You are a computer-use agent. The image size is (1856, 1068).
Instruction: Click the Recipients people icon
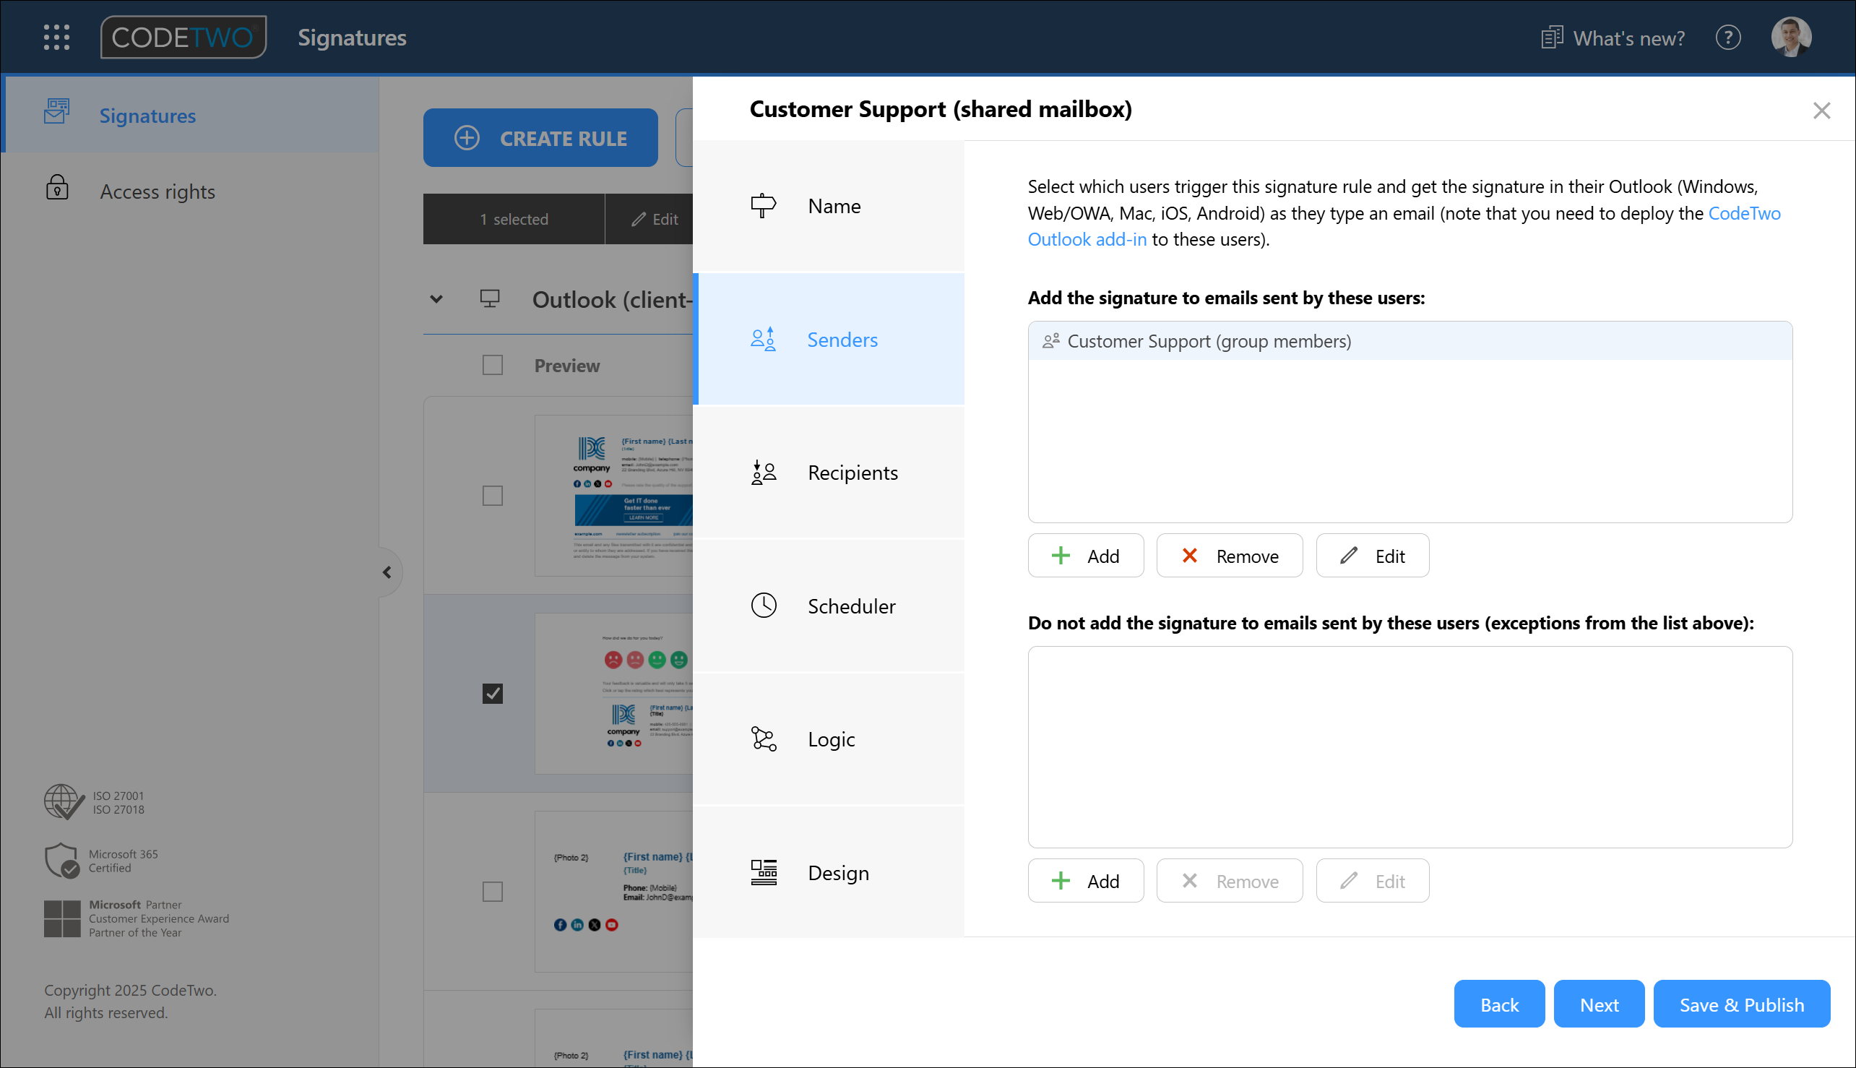tap(763, 473)
